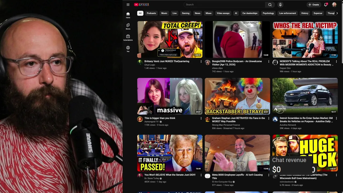Open options for Brittany Venti video
Image resolution: width=343 pixels, height=193 pixels.
201,61
